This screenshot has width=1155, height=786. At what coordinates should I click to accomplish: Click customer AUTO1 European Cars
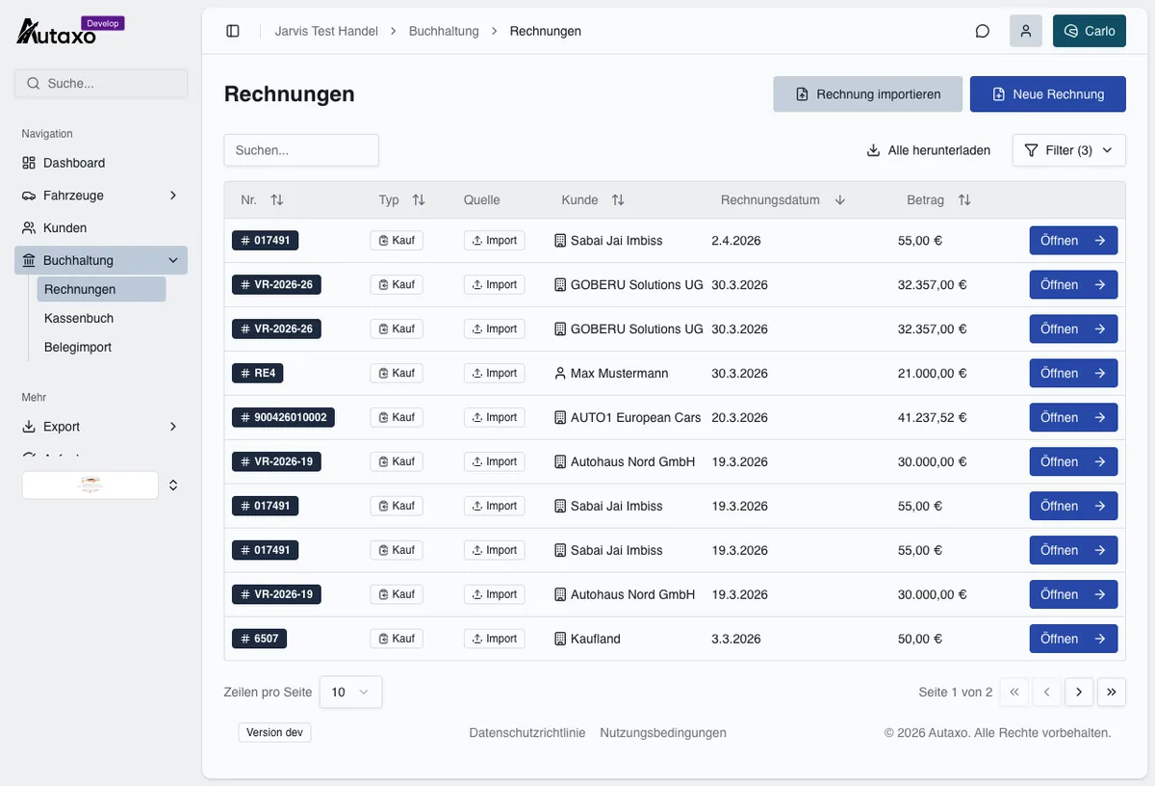628,417
